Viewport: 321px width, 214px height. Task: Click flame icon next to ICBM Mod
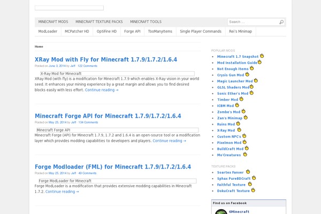click(237, 105)
